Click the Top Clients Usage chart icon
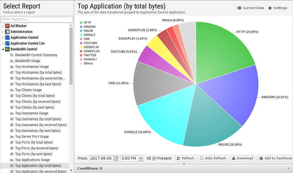Viewport: 293px width, 173px height. 12,90
